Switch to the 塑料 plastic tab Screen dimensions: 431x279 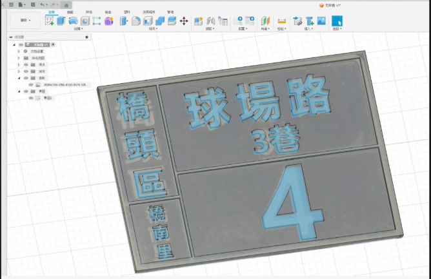(x=126, y=12)
